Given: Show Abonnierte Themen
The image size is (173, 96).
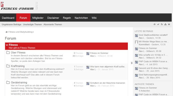Looking at the screenshot, I should 53,24.
